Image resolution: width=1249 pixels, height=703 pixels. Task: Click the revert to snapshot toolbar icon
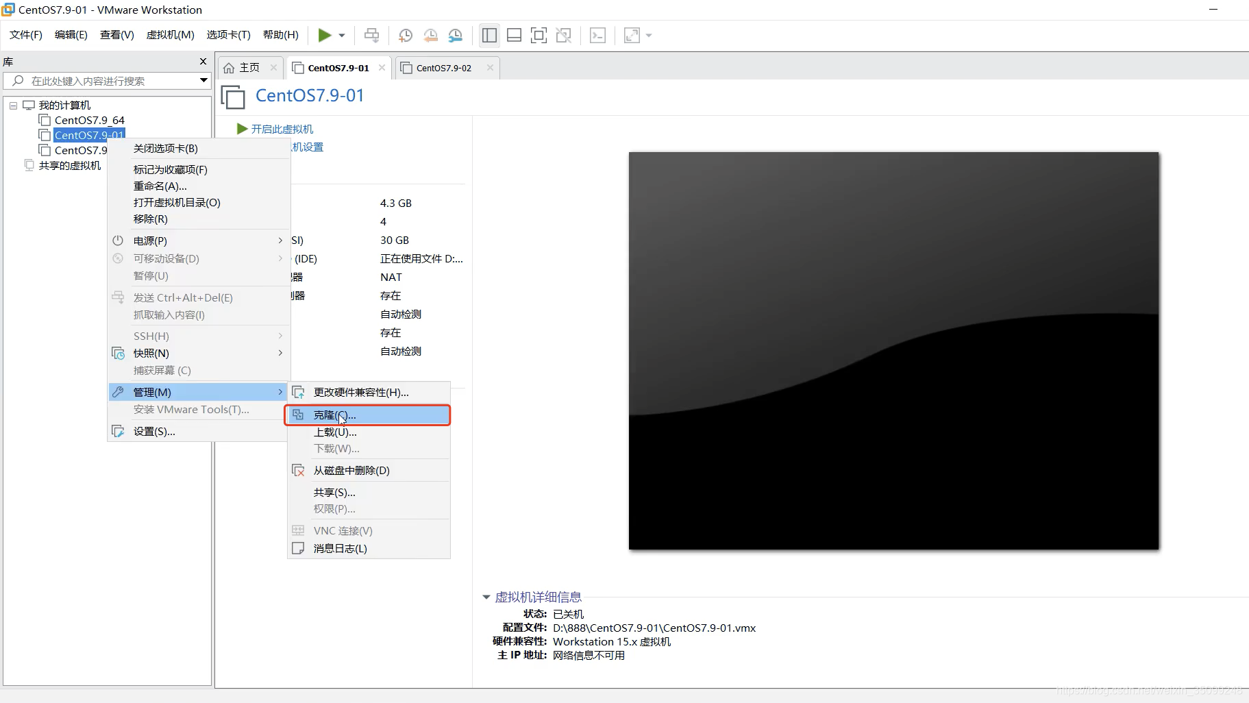tap(430, 35)
